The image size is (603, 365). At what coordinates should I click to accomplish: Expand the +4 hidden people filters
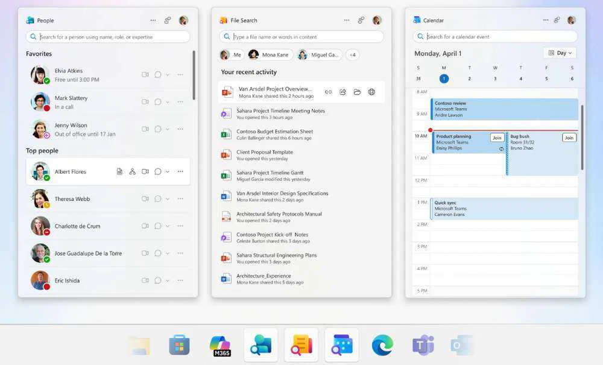352,54
